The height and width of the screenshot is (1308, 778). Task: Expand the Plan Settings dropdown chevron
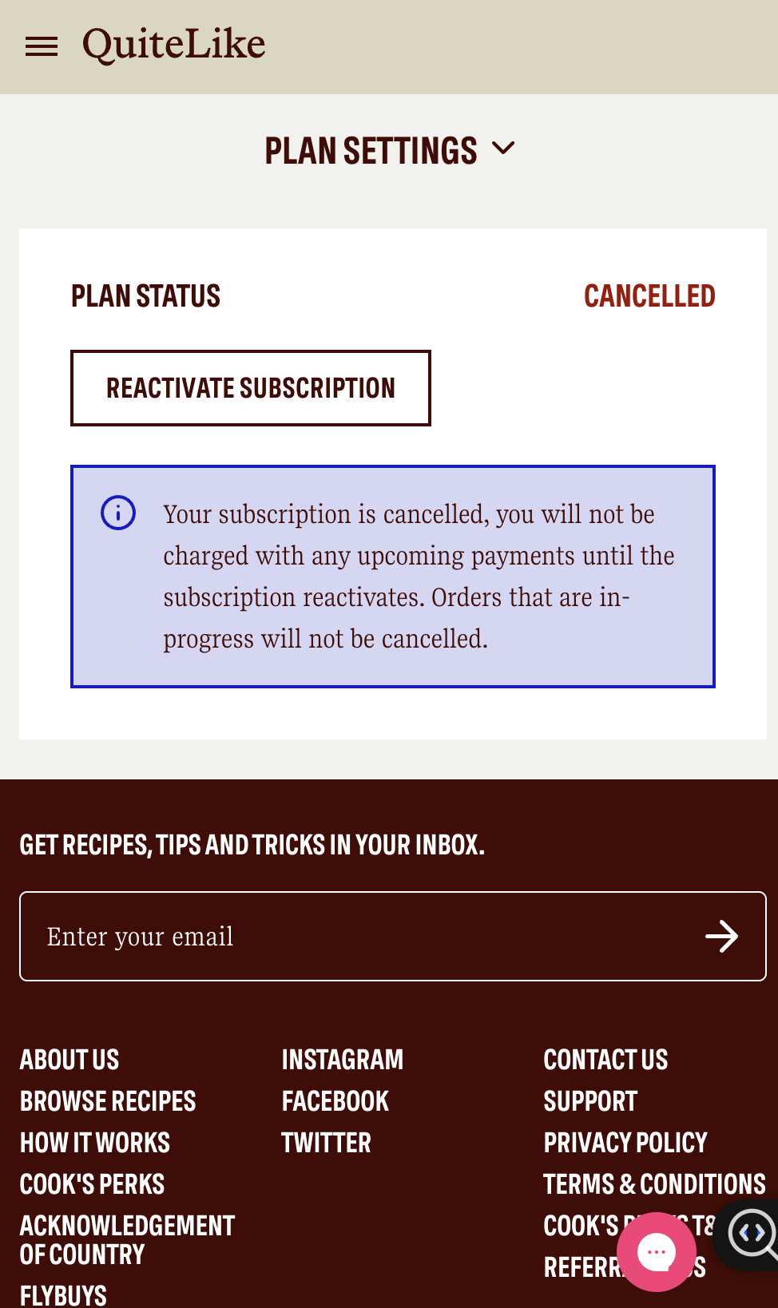point(503,149)
